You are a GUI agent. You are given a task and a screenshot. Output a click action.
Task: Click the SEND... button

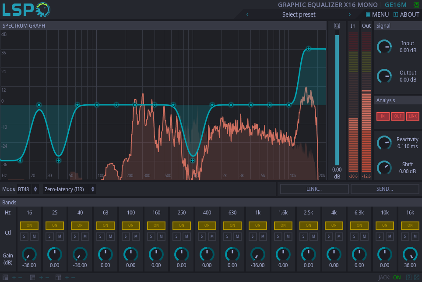pyautogui.click(x=385, y=189)
